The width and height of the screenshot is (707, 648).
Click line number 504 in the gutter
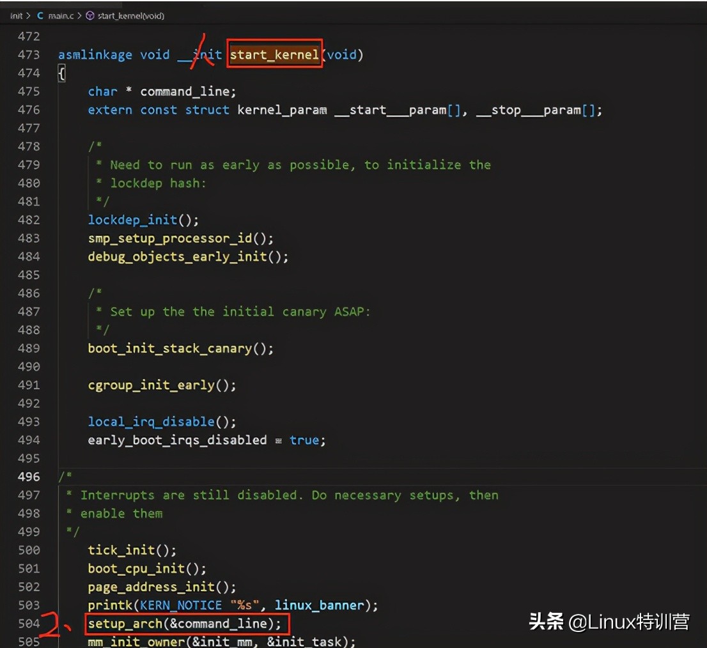coord(29,623)
